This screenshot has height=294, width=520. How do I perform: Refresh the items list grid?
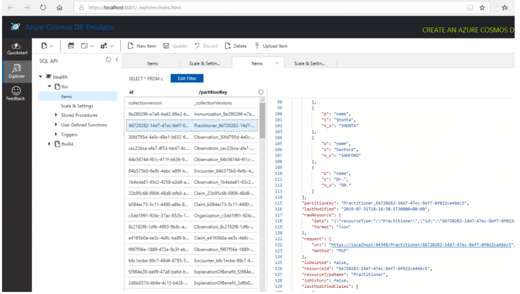pos(261,92)
